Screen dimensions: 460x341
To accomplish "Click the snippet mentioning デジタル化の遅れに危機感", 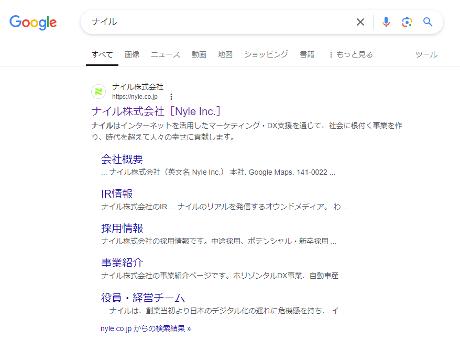I will 224,311.
